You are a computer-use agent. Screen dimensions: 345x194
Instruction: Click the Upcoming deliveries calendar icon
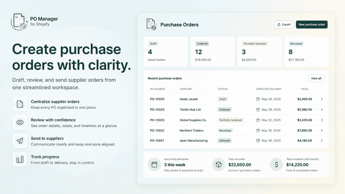coord(155,164)
